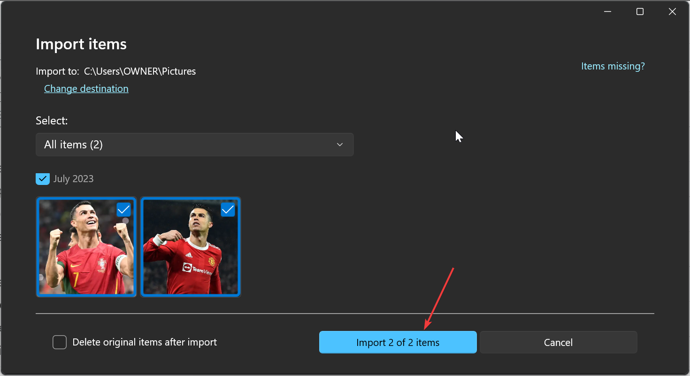Click the maximize icon of the dialog
Viewport: 690px width, 376px height.
[x=639, y=11]
